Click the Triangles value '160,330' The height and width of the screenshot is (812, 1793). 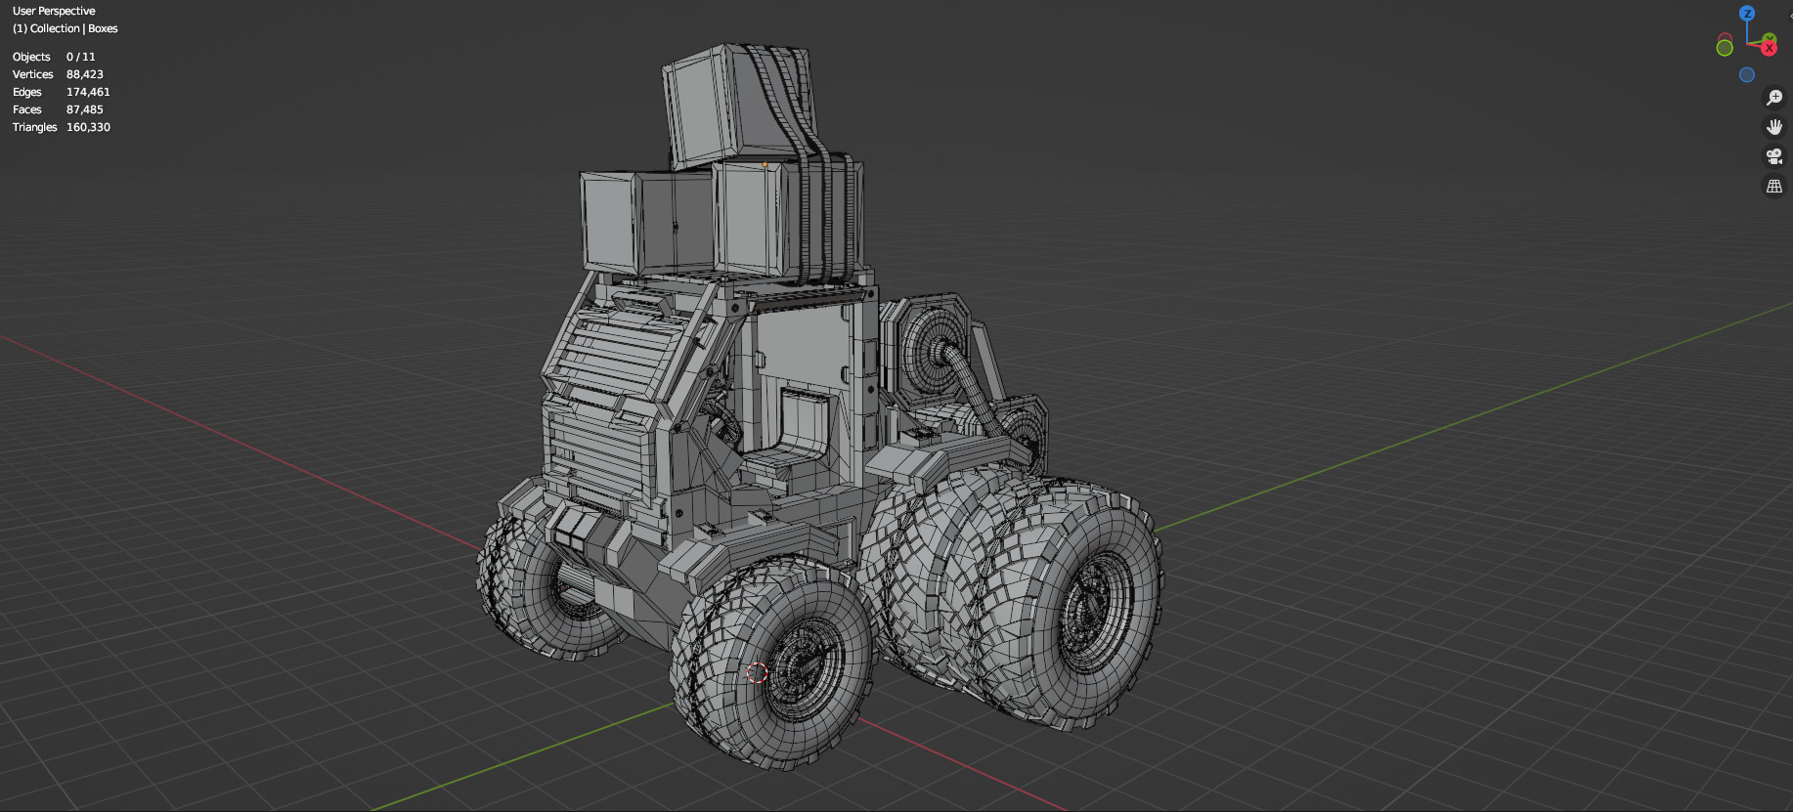coord(88,127)
